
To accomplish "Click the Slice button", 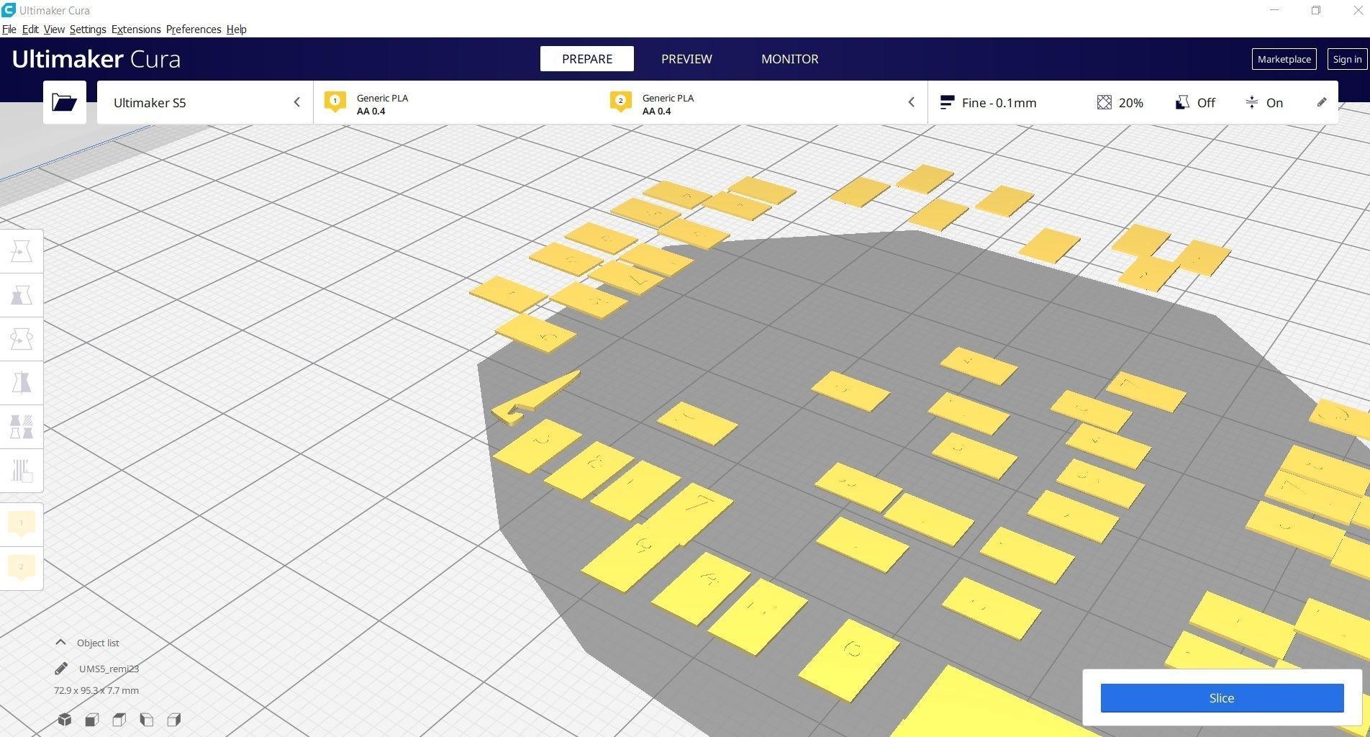I will point(1222,698).
